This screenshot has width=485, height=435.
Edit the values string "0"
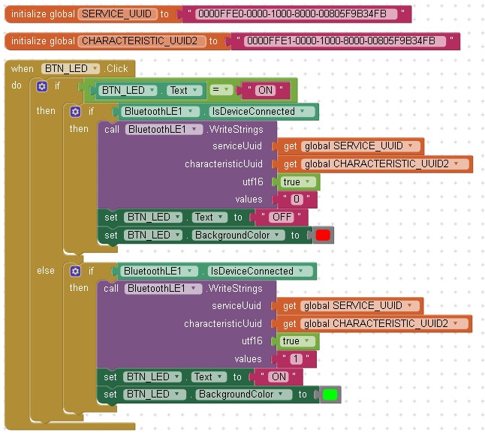pyautogui.click(x=298, y=200)
